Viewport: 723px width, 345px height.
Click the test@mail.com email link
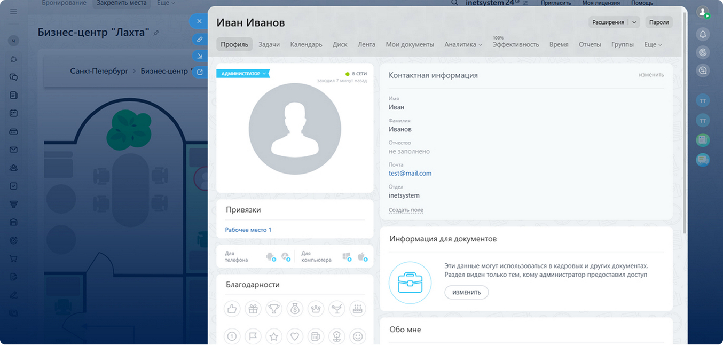(x=410, y=174)
